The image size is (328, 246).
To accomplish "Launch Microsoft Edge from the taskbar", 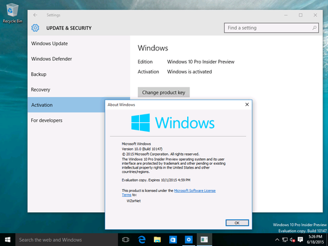I will pyautogui.click(x=142, y=240).
